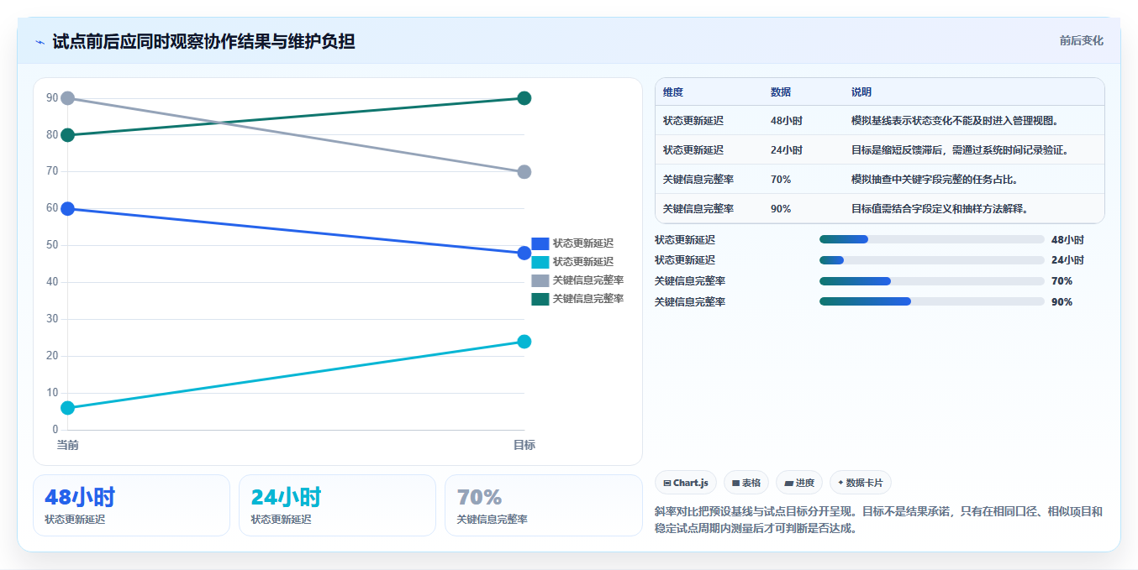The width and height of the screenshot is (1138, 570).
Task: Click the green data point at 当前
Action: point(68,135)
